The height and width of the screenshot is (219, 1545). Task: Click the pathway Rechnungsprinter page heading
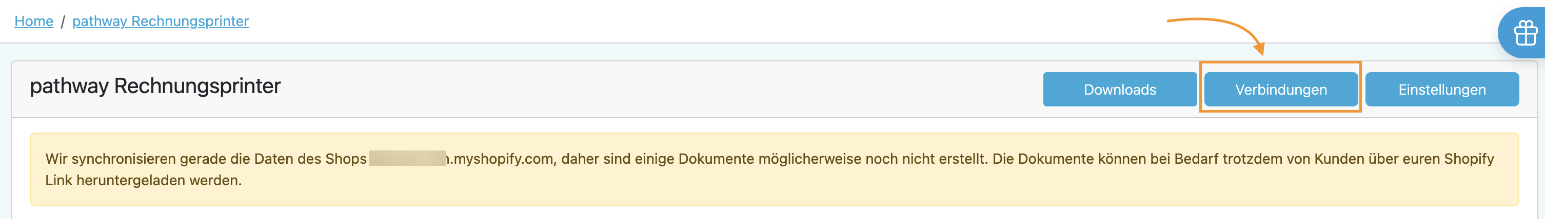[155, 86]
